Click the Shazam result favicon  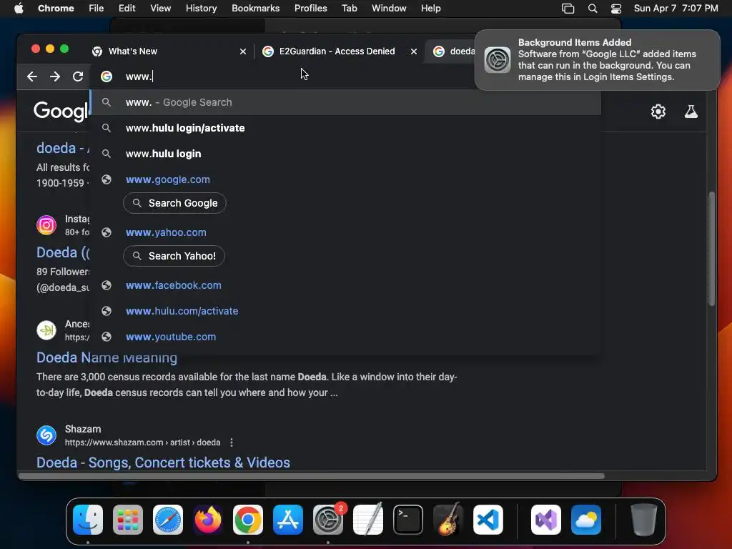pyautogui.click(x=46, y=435)
